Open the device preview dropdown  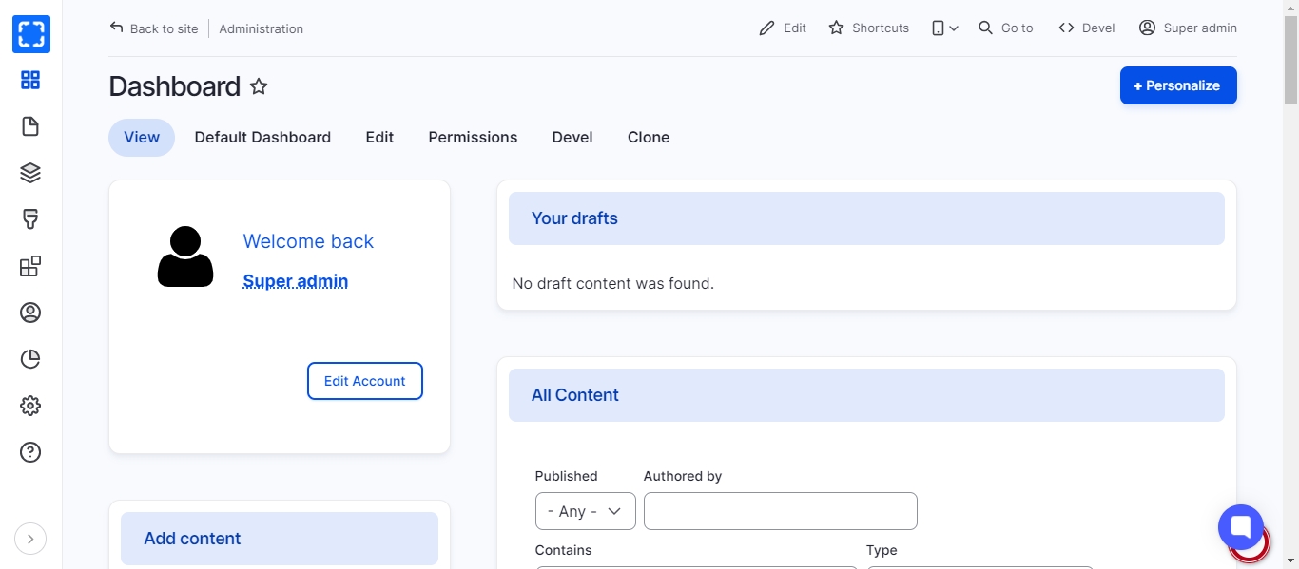944,28
